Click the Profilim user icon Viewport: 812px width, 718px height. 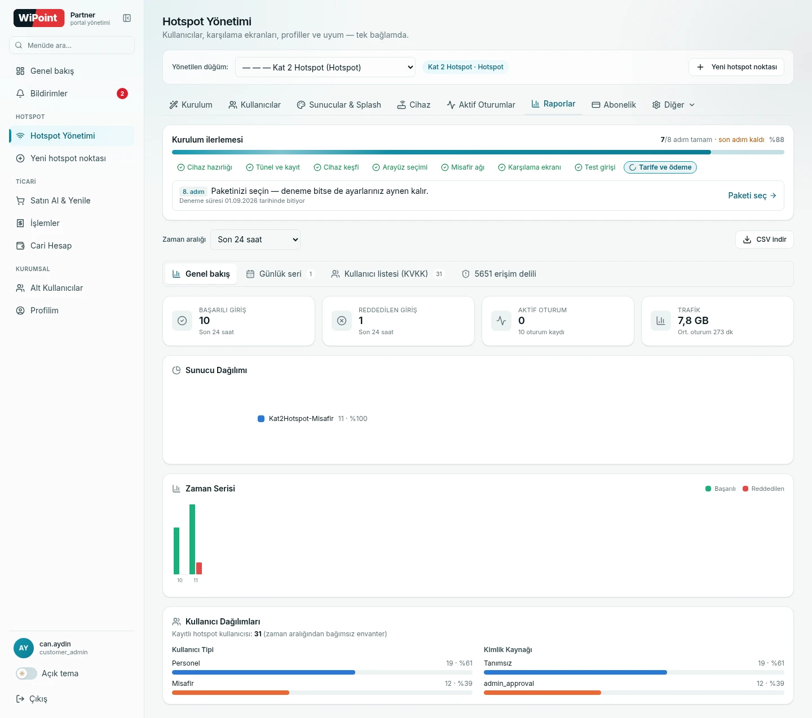[x=20, y=311]
